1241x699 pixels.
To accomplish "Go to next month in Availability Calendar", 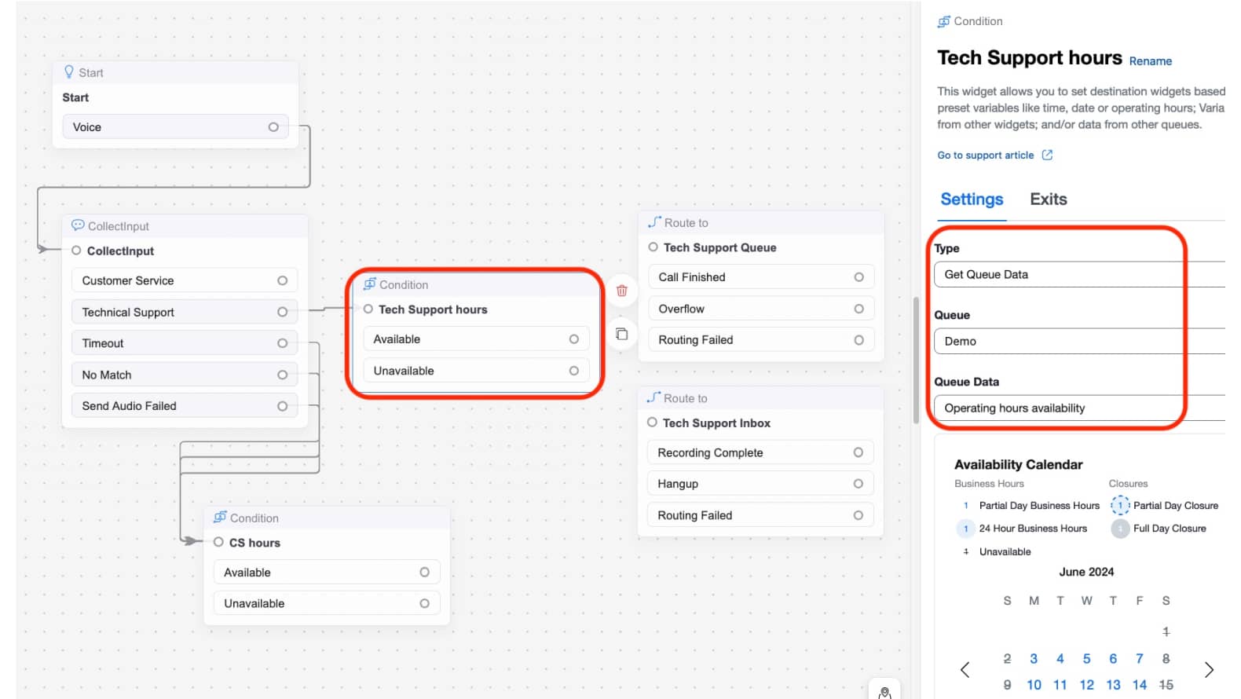I will (x=1209, y=670).
